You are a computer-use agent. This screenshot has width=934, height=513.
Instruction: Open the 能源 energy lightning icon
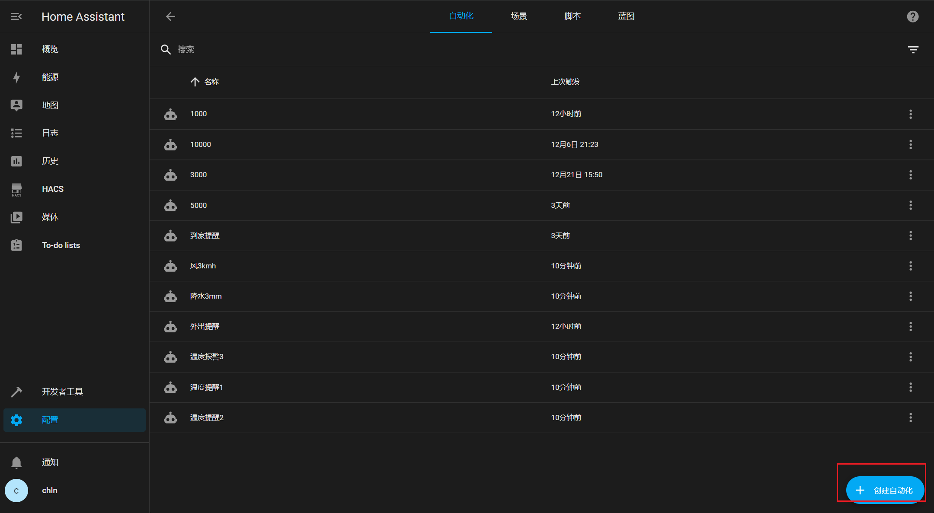pyautogui.click(x=16, y=77)
